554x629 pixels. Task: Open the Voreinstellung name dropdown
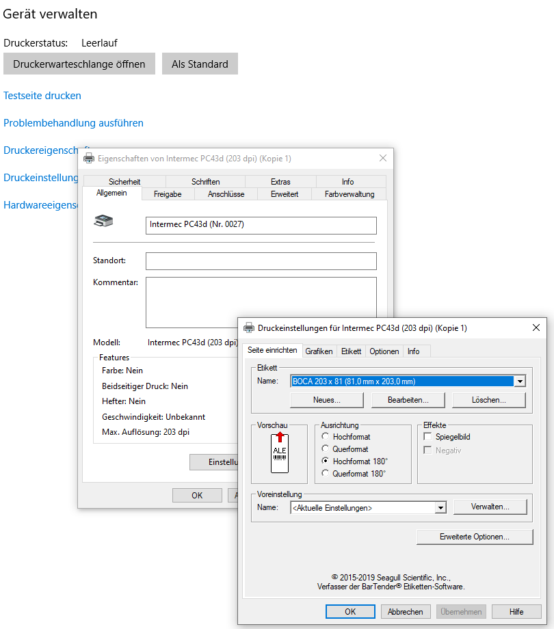tap(440, 508)
